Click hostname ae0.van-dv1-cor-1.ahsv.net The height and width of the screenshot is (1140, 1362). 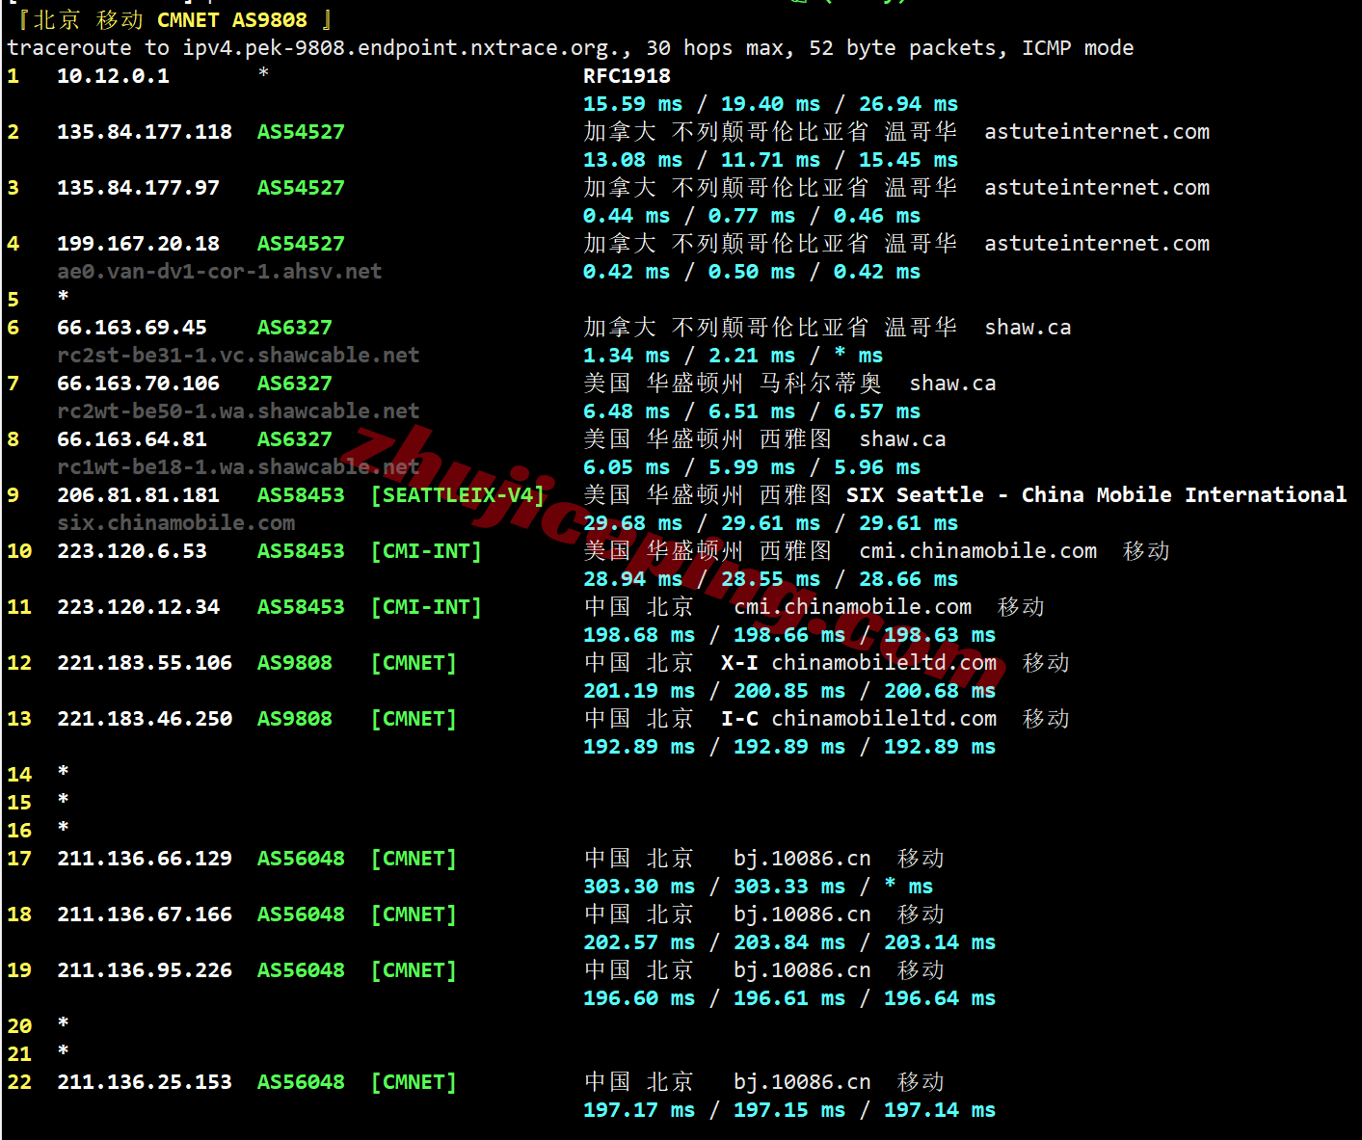click(x=220, y=272)
